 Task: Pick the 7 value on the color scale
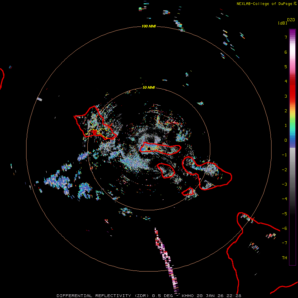click(286, 37)
